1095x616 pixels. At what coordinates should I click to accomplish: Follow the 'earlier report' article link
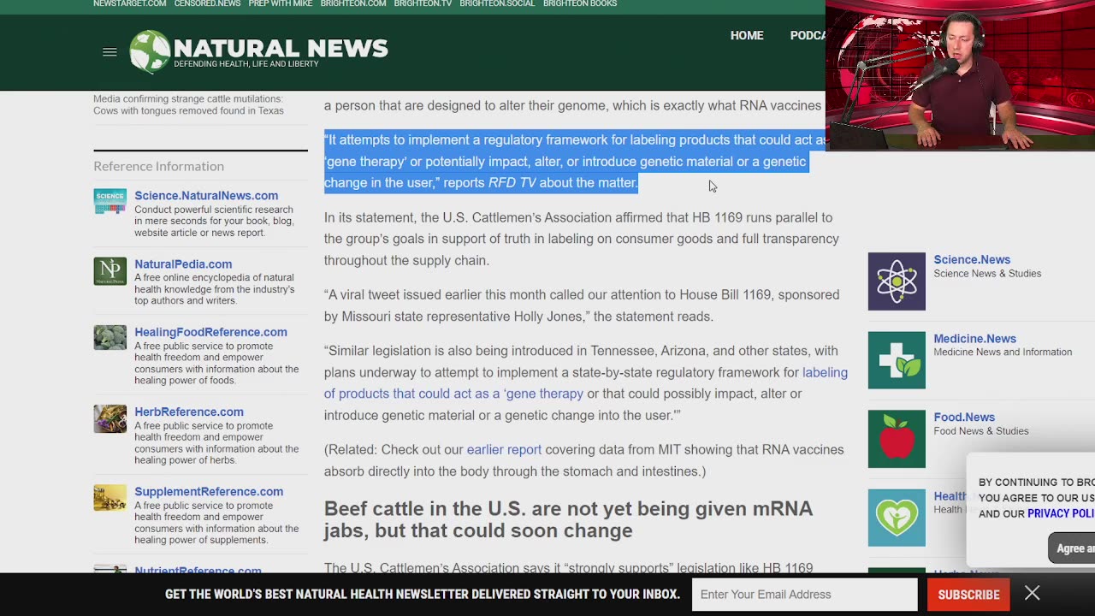(x=504, y=449)
